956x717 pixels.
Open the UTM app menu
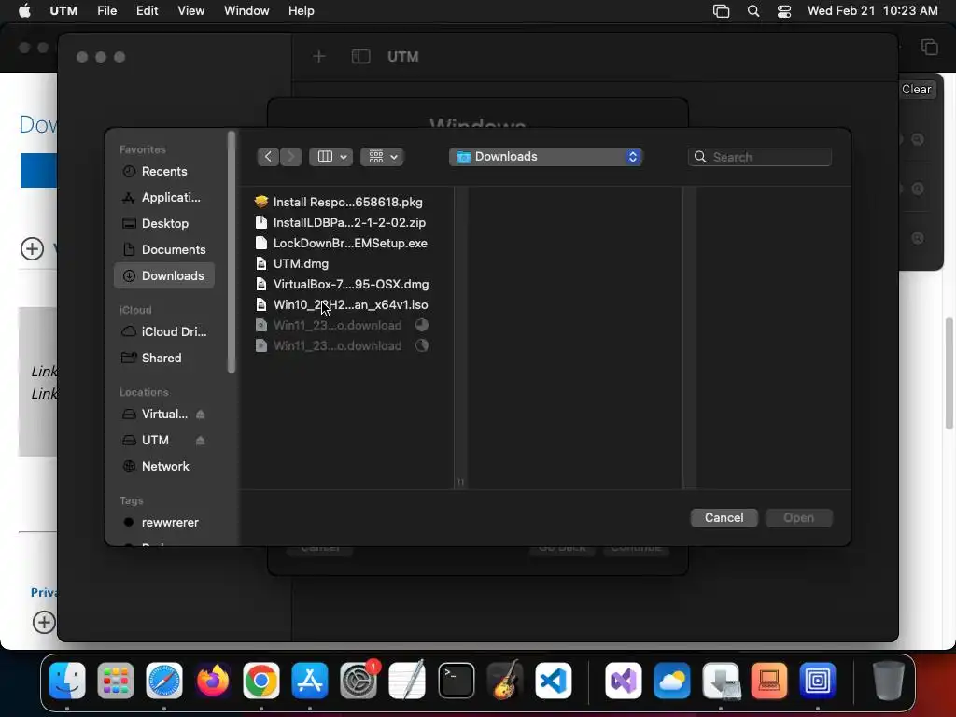click(63, 11)
